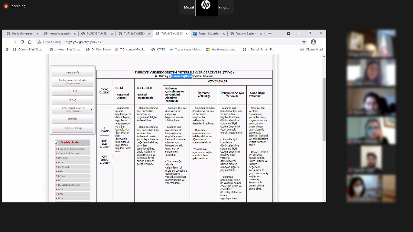Open the Ön Kayıt Ekranı bookmark

[x=98, y=50]
